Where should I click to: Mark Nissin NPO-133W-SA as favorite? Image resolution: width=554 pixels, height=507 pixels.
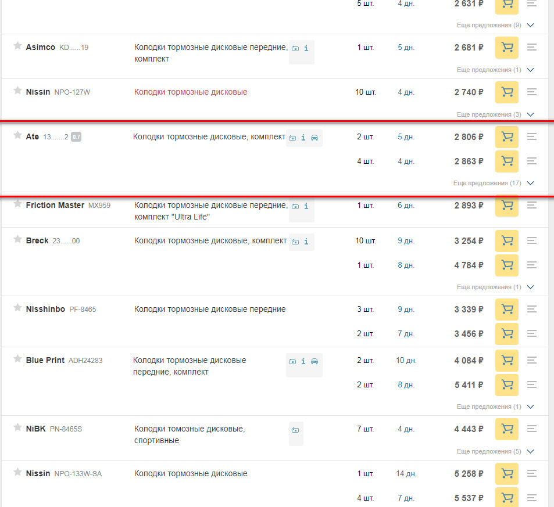(x=17, y=472)
